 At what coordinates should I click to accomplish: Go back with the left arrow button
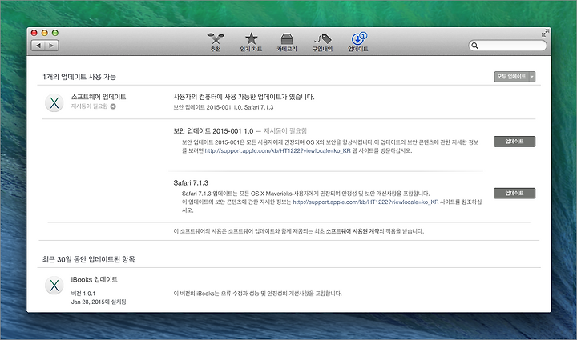pyautogui.click(x=38, y=46)
